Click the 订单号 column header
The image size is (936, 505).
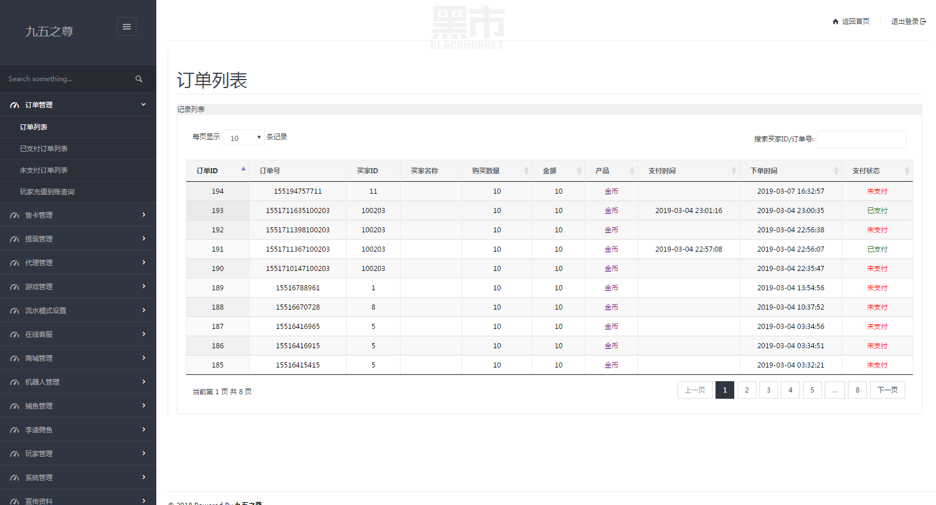[298, 170]
